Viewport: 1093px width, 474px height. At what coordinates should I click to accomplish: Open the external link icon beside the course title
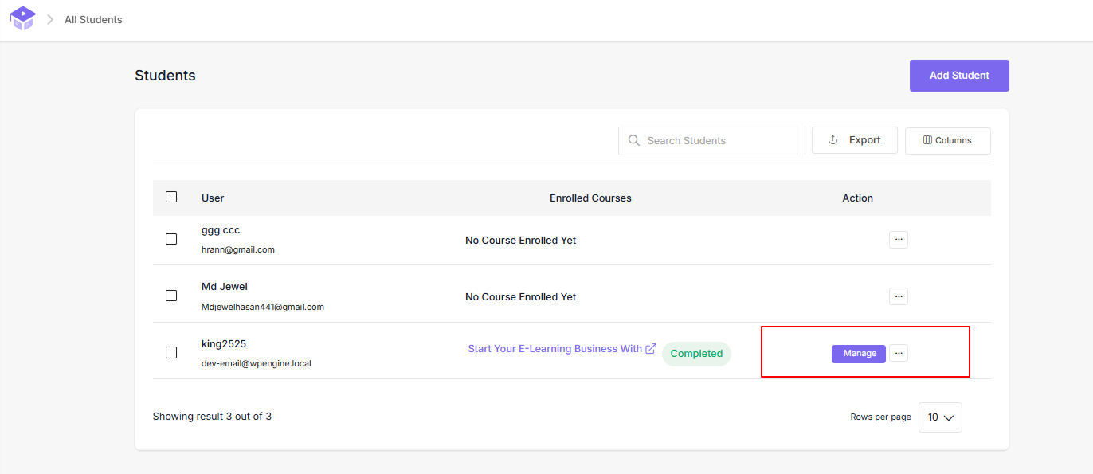(x=651, y=348)
